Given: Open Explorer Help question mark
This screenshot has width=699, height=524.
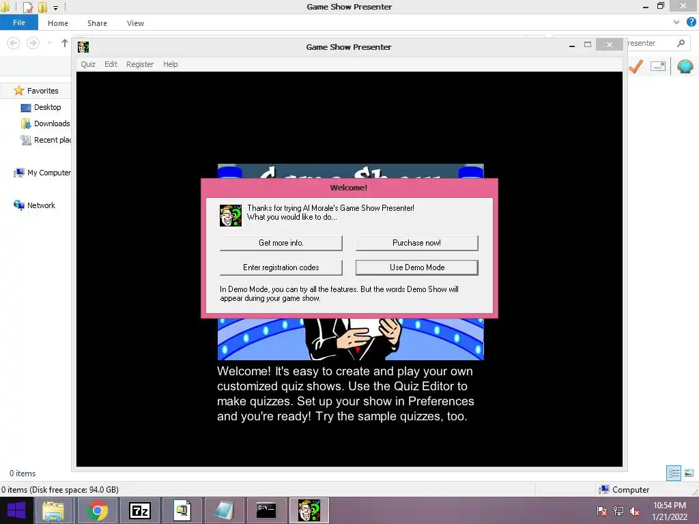Looking at the screenshot, I should [x=691, y=22].
